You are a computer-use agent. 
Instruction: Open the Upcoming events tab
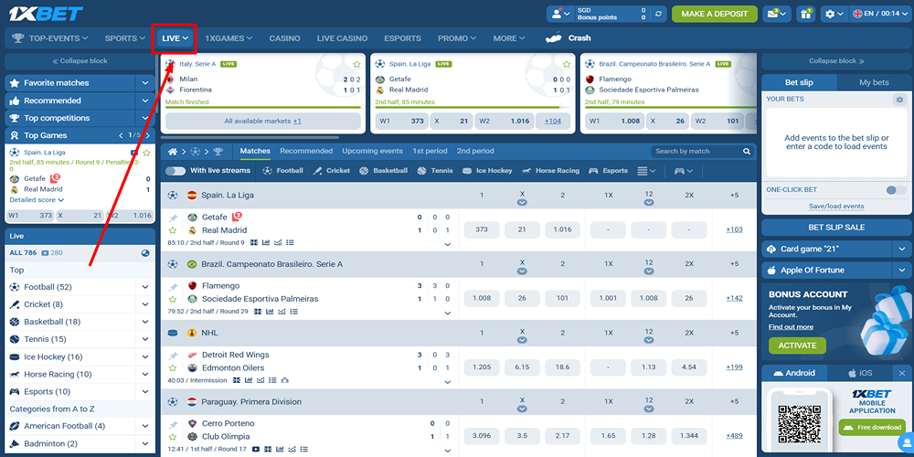[372, 151]
